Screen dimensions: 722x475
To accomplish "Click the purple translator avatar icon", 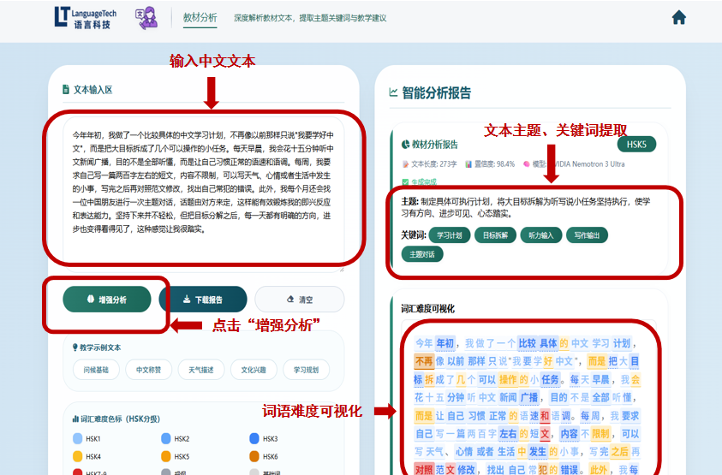I will point(146,18).
